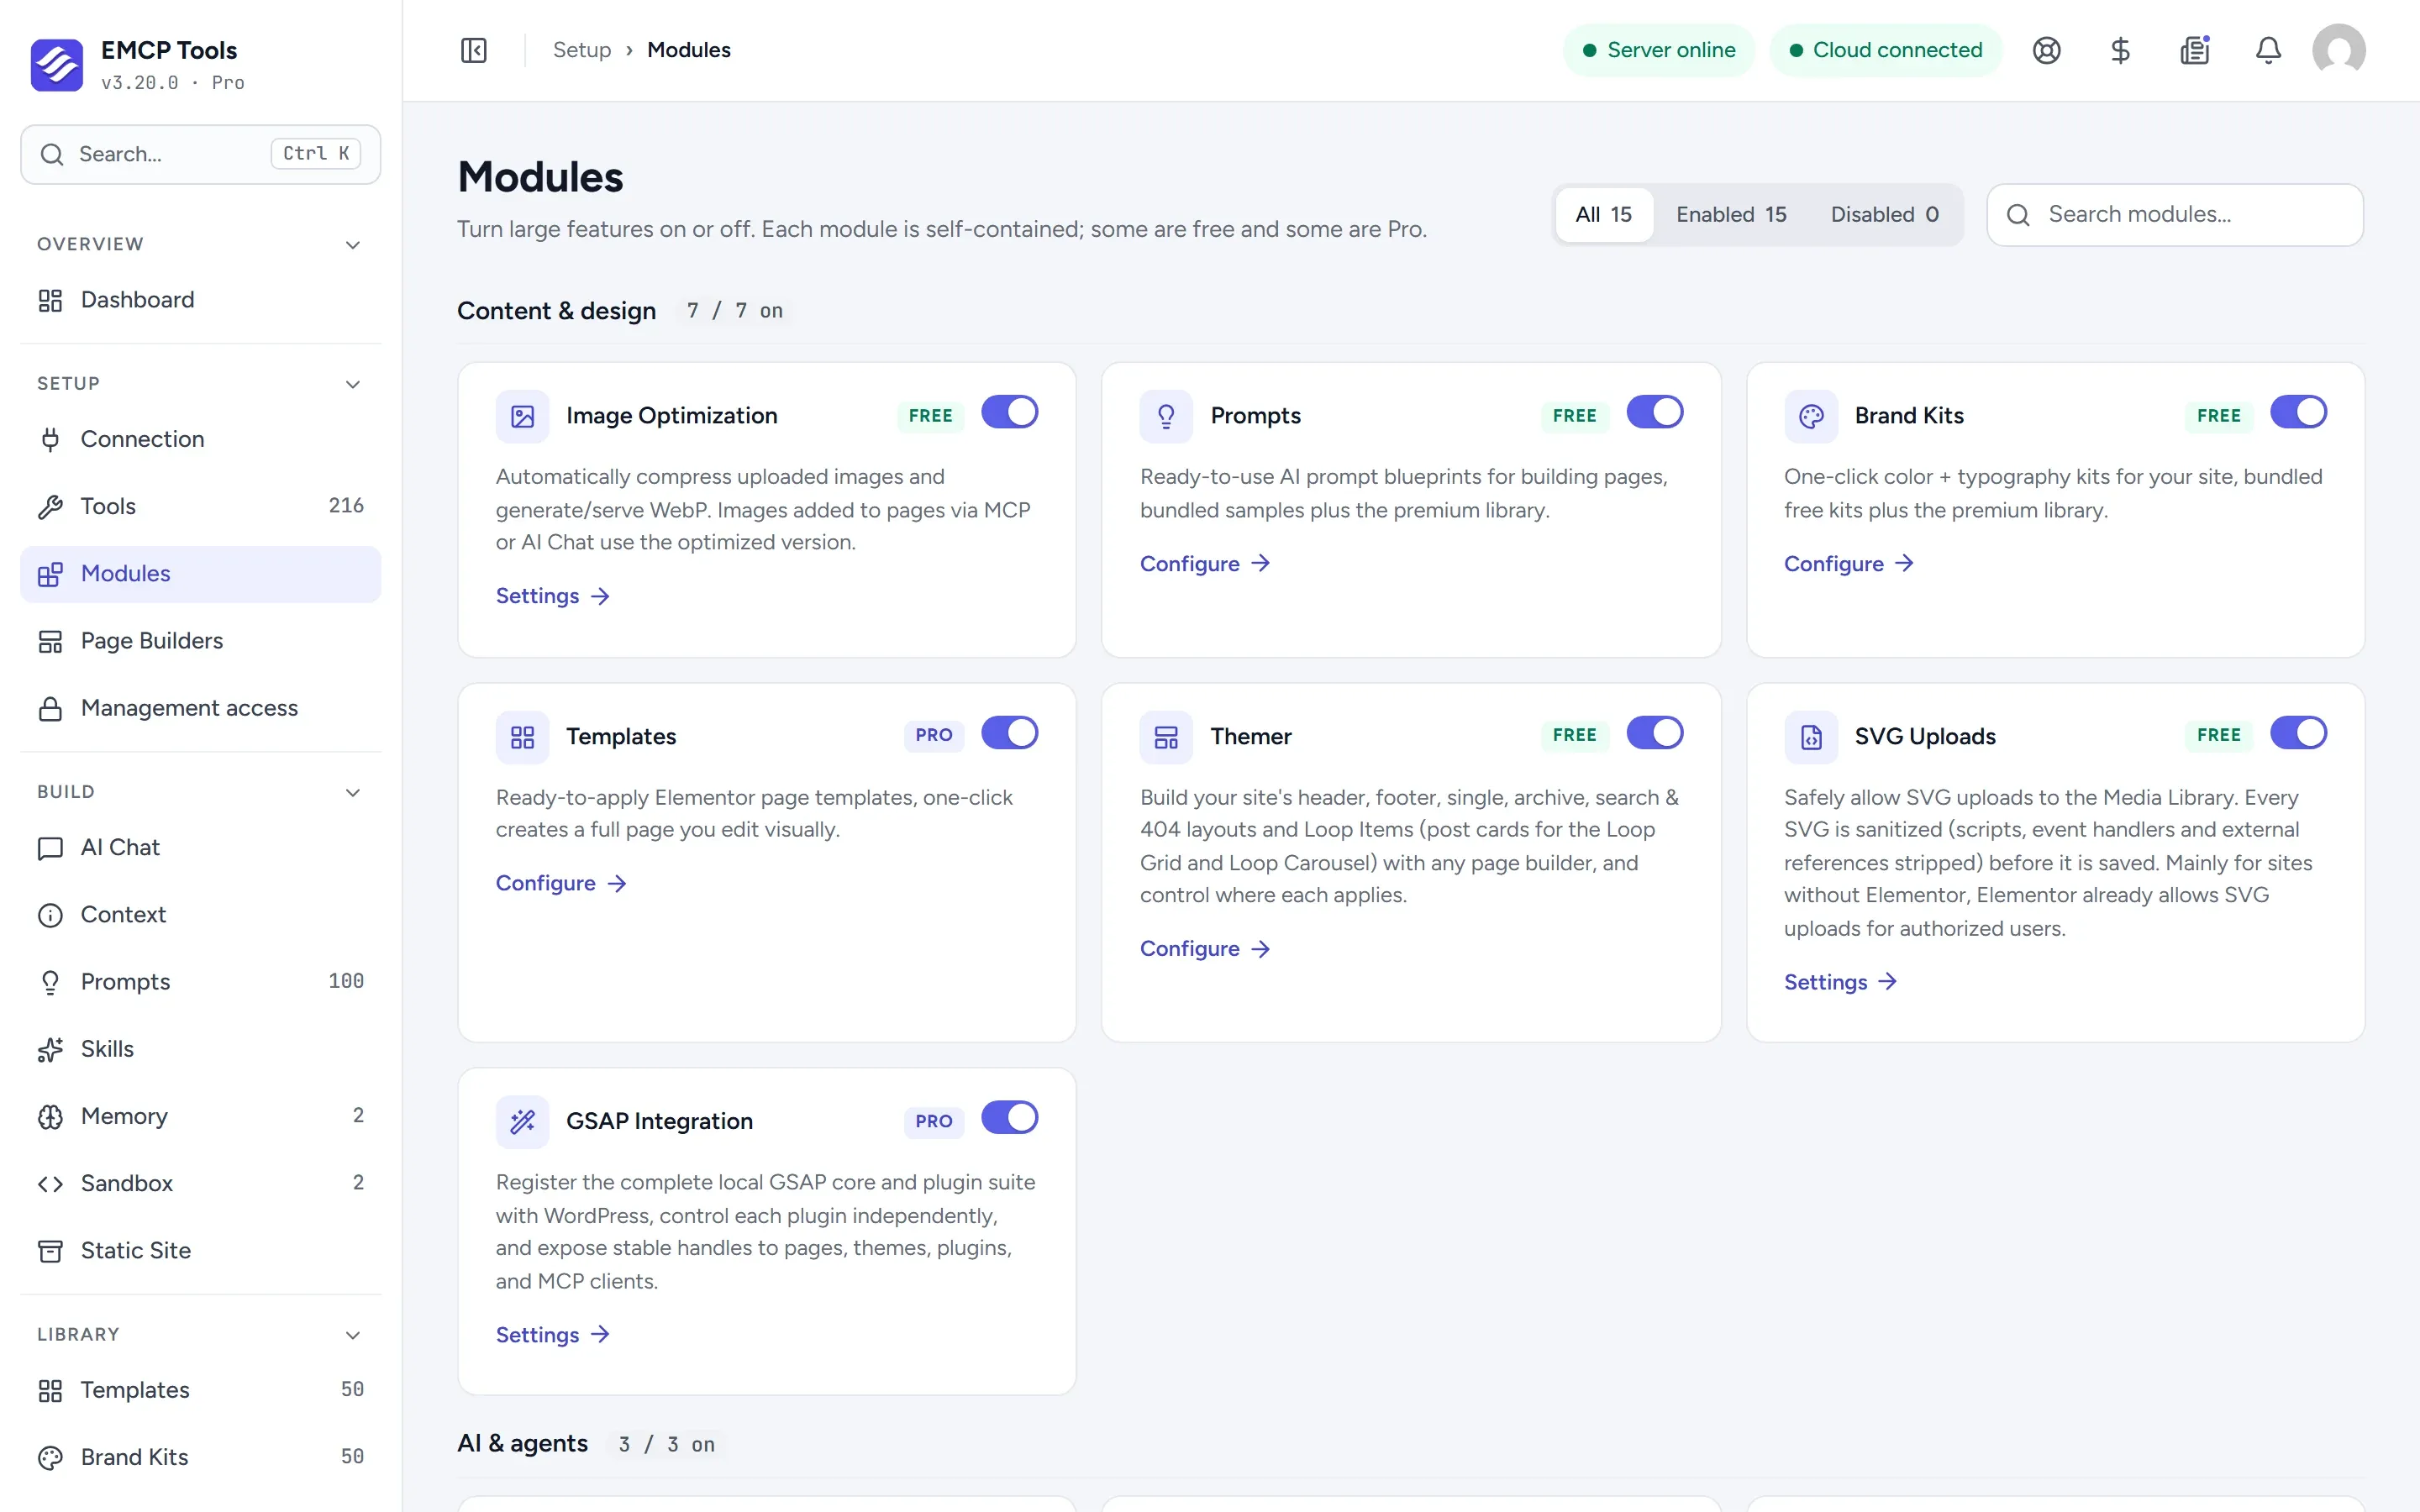The image size is (2420, 1512).
Task: Select the Enabled 15 filter tab
Action: click(x=1731, y=215)
